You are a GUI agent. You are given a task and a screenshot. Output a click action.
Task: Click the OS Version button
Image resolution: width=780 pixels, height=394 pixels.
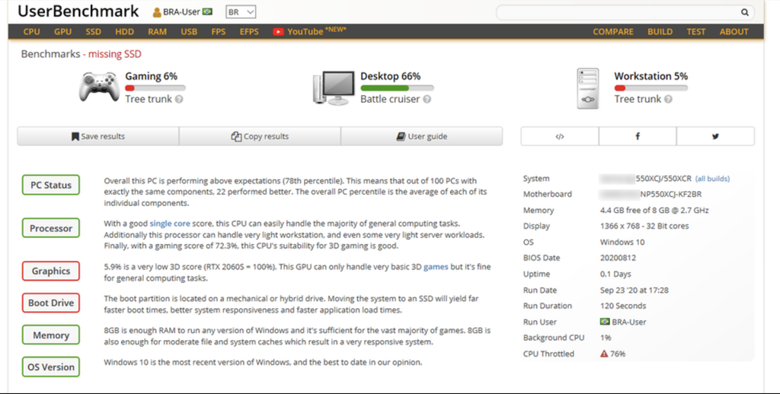click(x=51, y=367)
